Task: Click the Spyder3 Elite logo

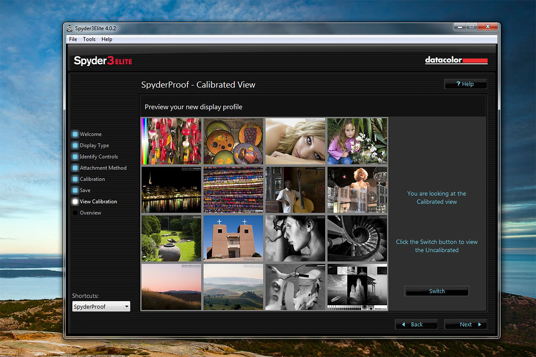Action: coord(103,61)
